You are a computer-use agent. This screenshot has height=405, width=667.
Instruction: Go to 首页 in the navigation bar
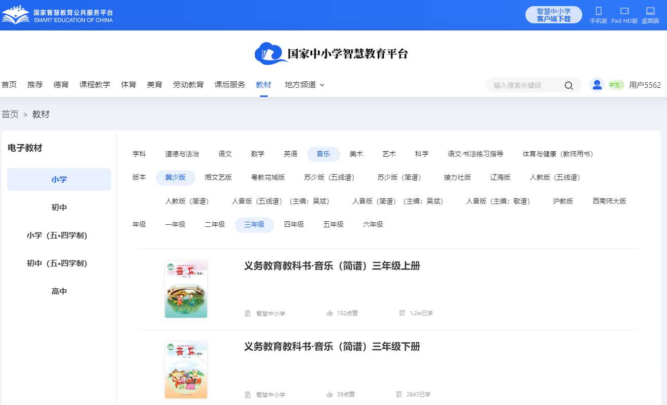click(9, 85)
